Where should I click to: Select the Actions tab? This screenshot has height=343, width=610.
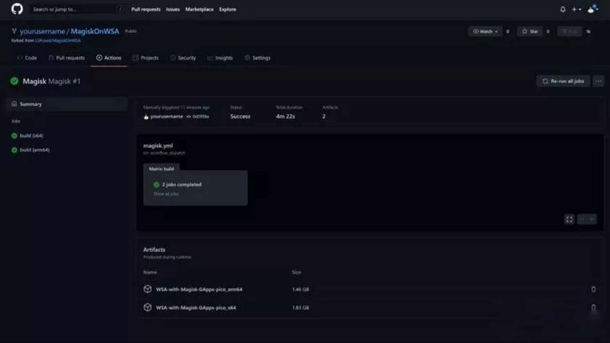[x=109, y=58]
